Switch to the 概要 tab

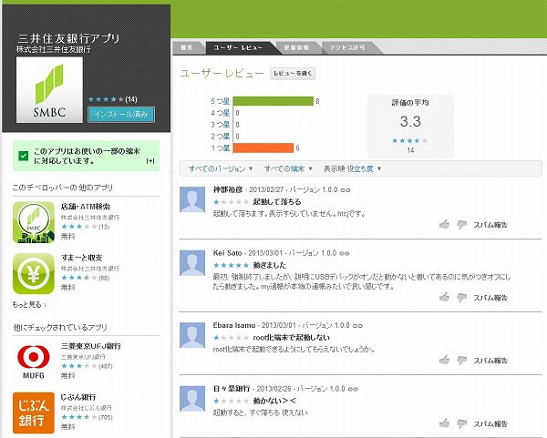click(187, 45)
